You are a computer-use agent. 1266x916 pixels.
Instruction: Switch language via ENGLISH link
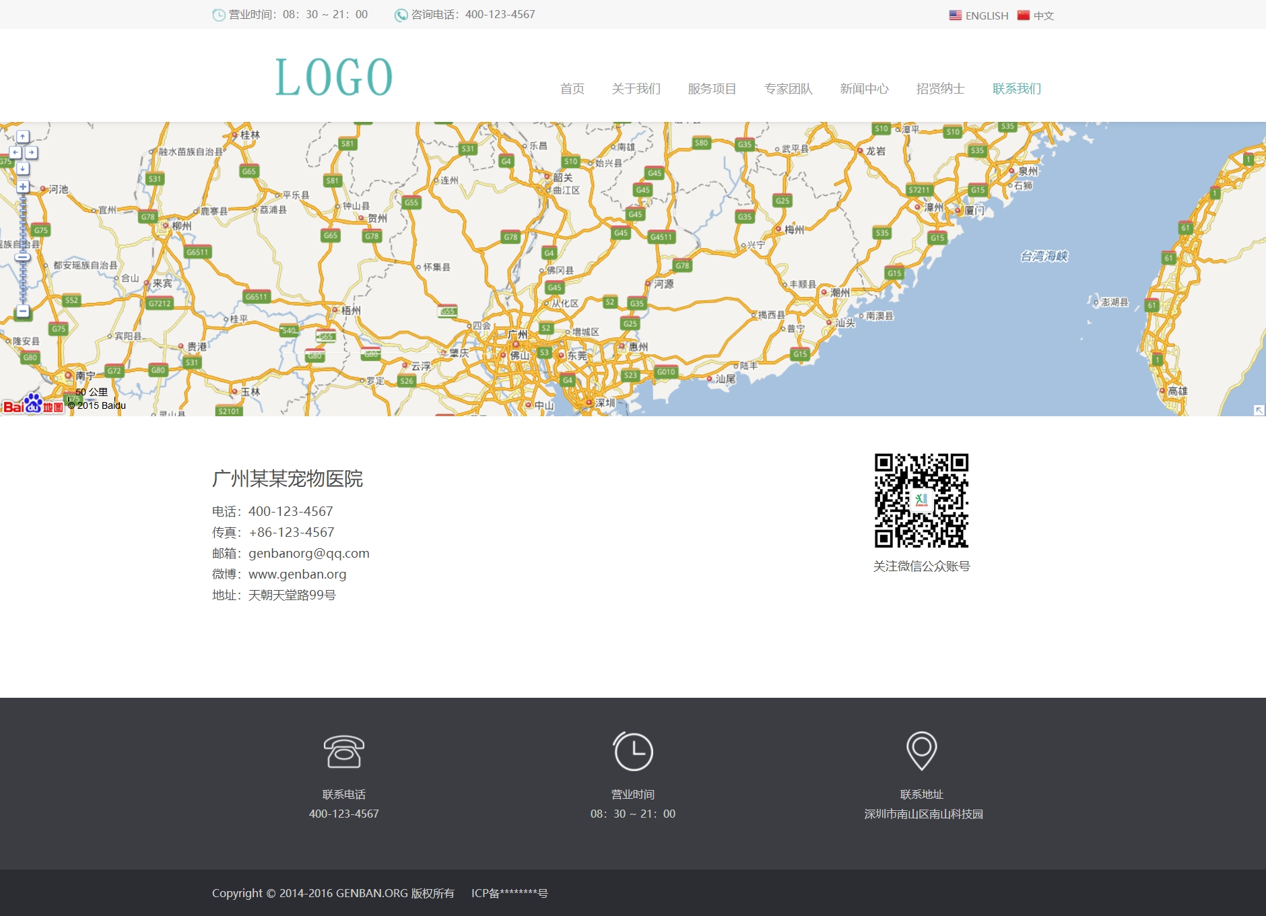(986, 15)
